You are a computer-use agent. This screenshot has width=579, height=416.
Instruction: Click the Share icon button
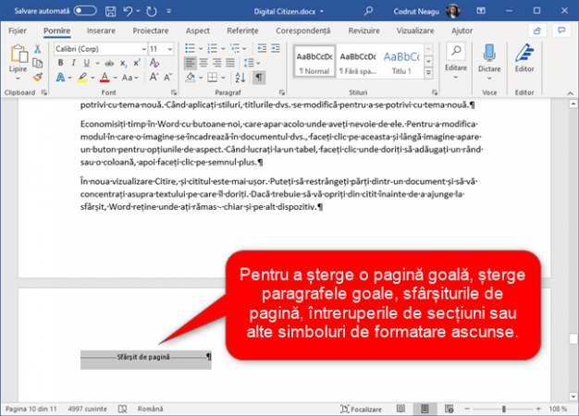pos(537,31)
